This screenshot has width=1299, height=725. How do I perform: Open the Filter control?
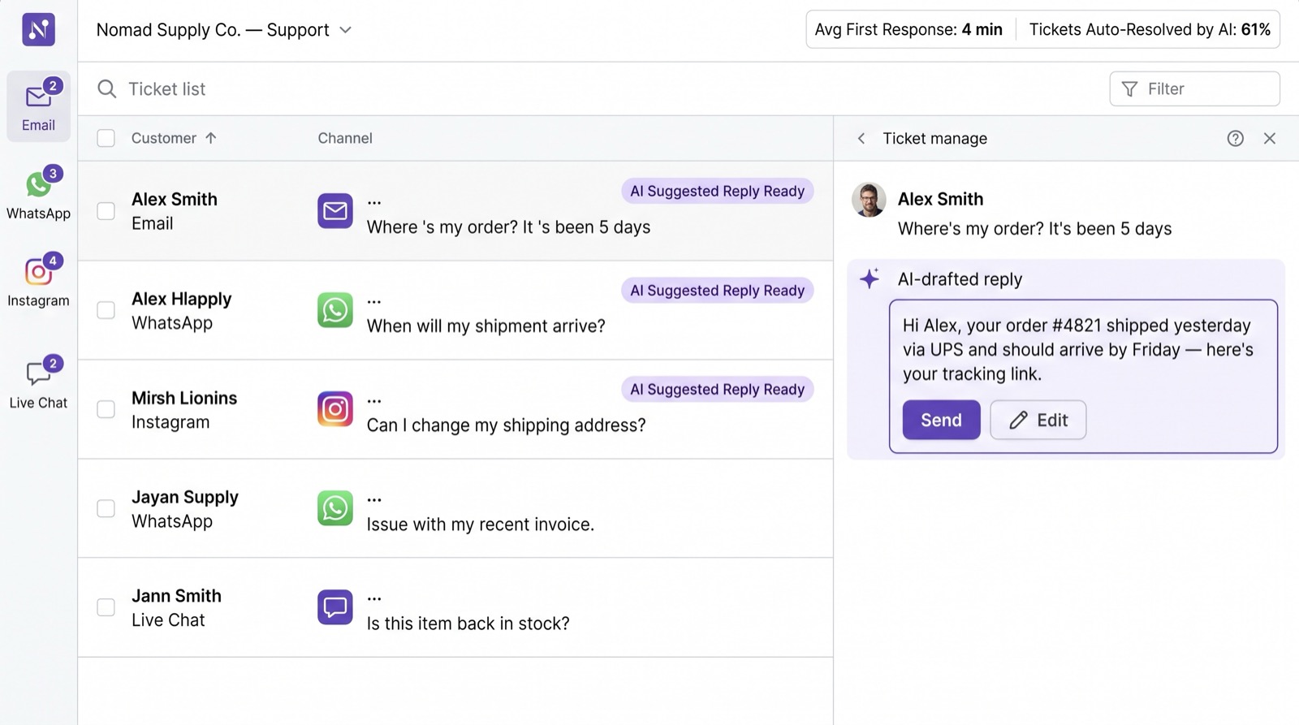pyautogui.click(x=1194, y=88)
